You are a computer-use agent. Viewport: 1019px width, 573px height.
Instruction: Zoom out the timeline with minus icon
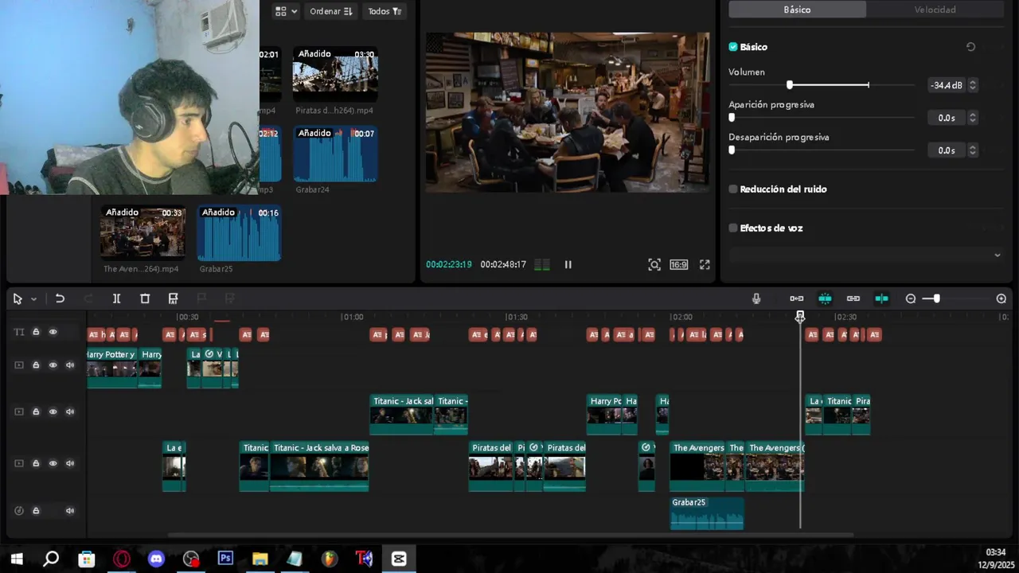(911, 299)
